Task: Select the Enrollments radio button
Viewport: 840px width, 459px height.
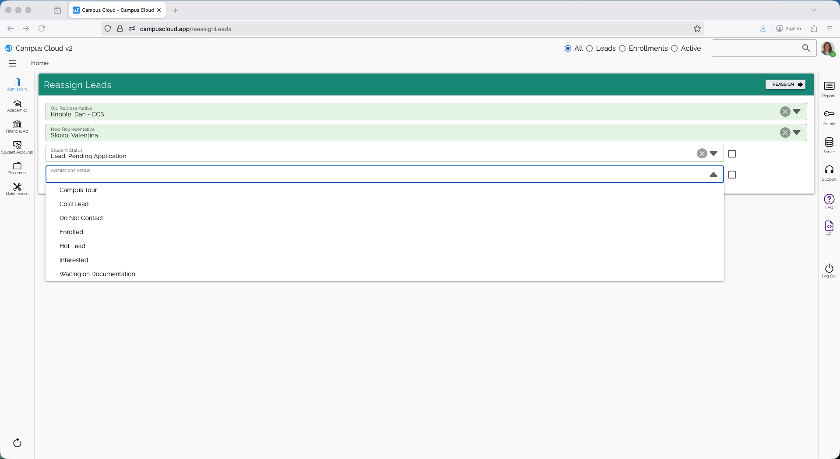Action: click(622, 49)
